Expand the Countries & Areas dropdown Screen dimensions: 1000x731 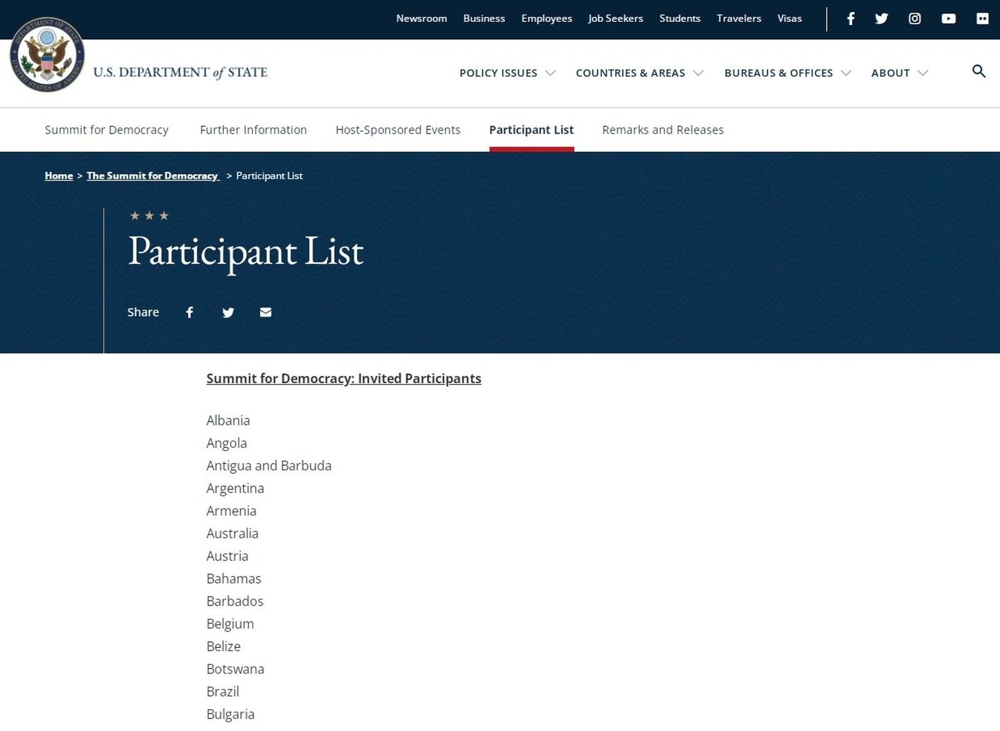pyautogui.click(x=639, y=73)
